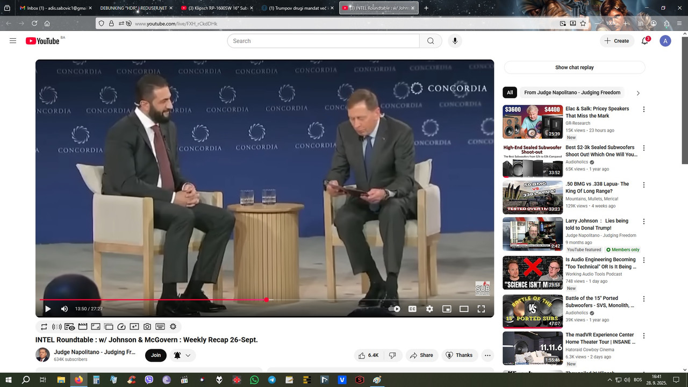Image resolution: width=688 pixels, height=387 pixels.
Task: Switch to theater mode
Action: pos(464,309)
